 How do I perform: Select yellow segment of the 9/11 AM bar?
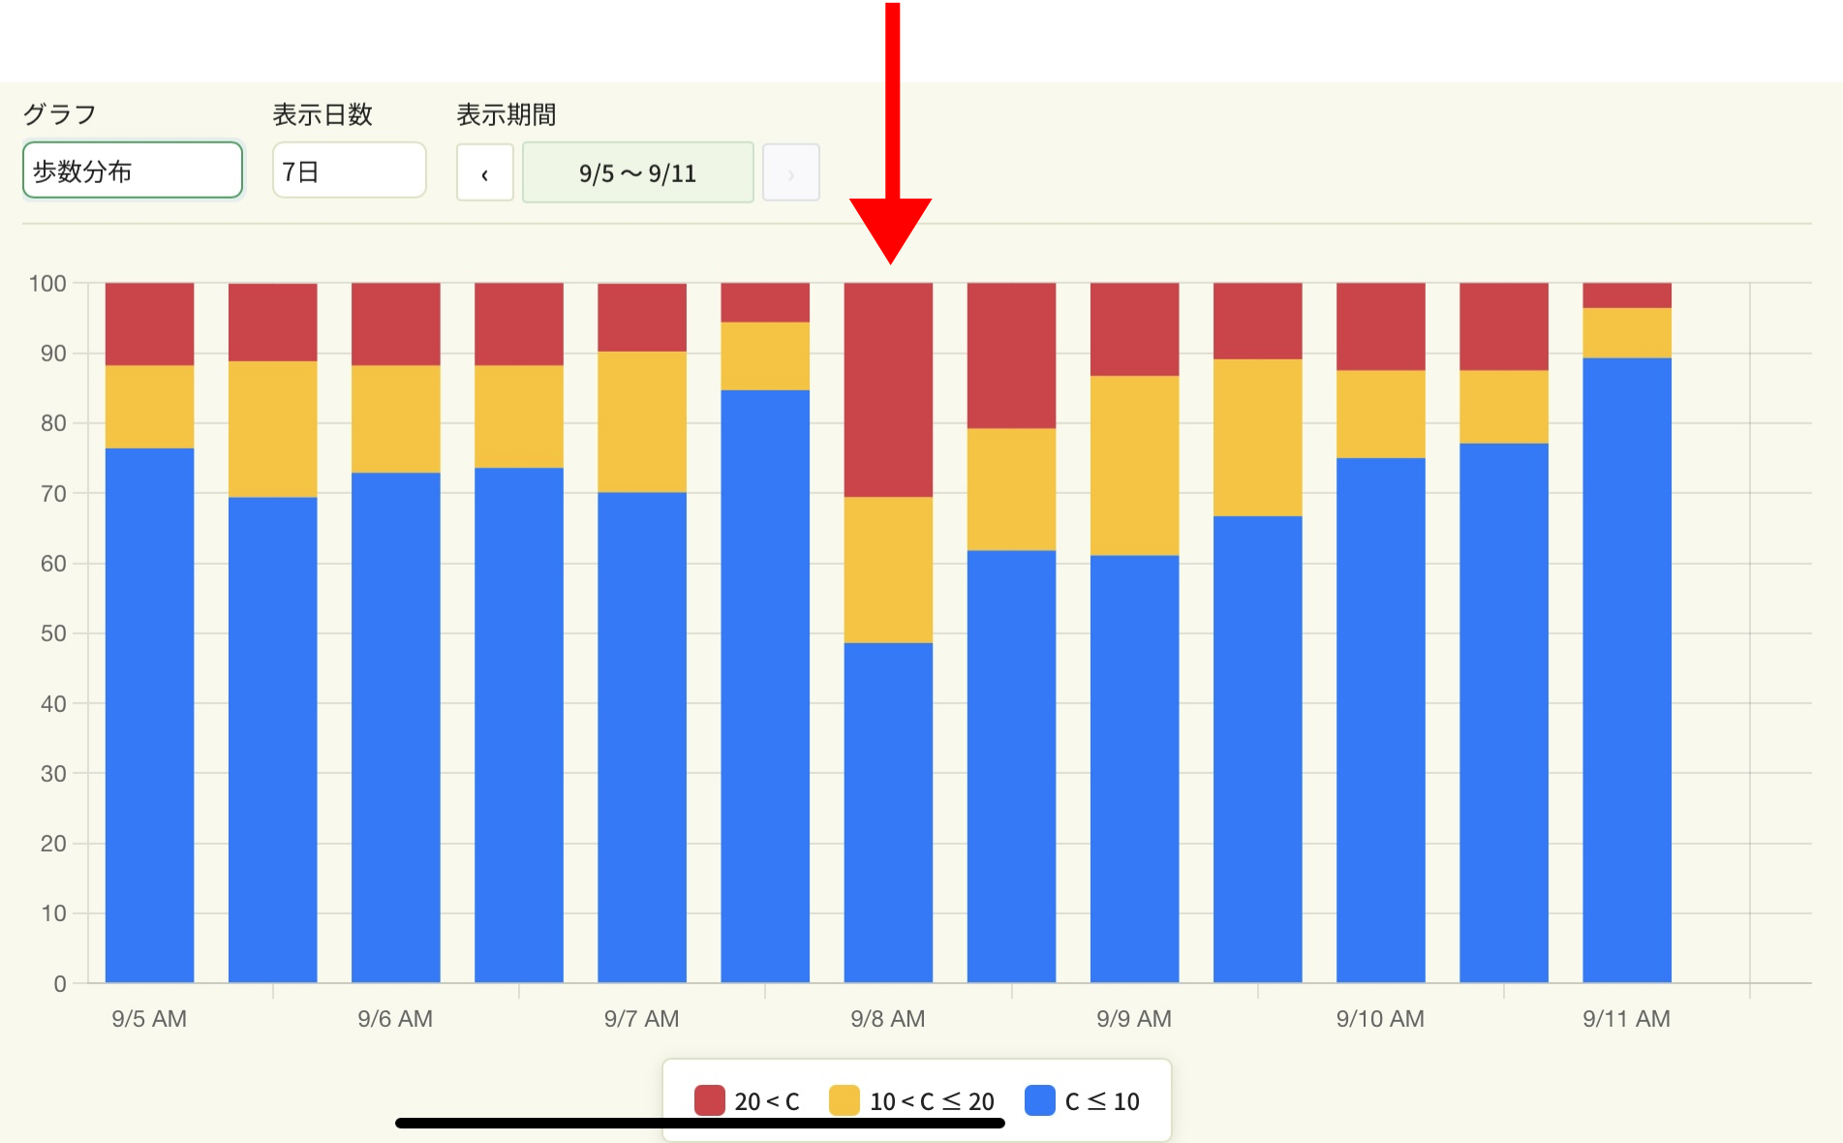click(1627, 332)
